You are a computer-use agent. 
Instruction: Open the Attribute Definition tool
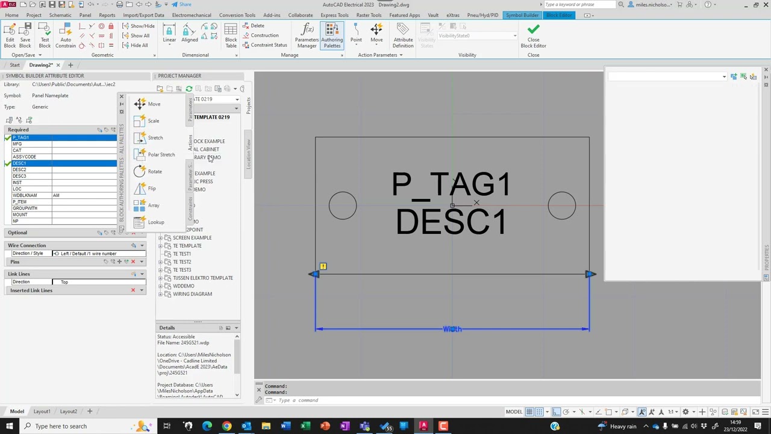[x=403, y=36]
